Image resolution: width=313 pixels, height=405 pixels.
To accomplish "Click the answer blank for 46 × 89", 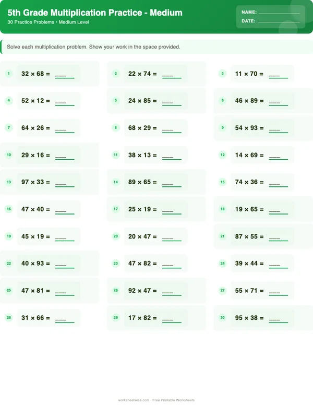I will click(278, 102).
